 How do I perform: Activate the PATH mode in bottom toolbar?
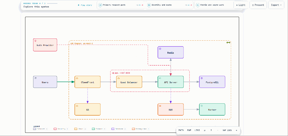coord(181,130)
